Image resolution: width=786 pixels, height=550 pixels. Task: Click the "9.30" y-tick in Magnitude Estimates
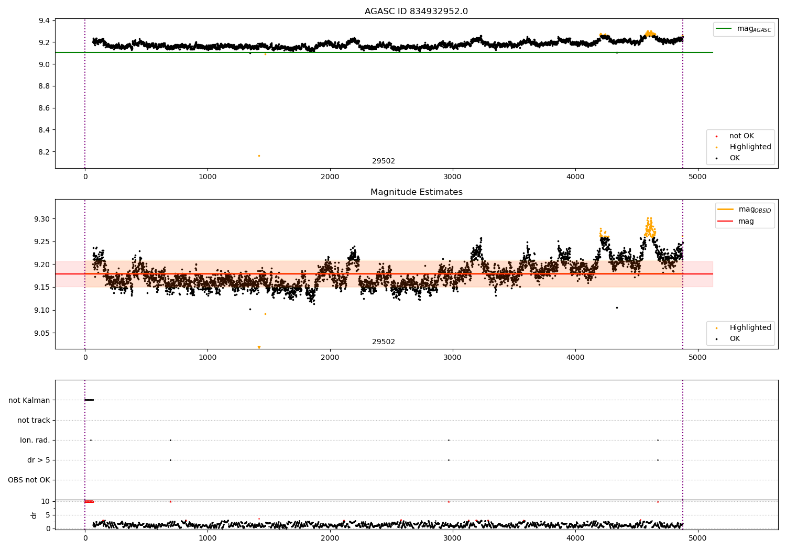pyautogui.click(x=42, y=219)
